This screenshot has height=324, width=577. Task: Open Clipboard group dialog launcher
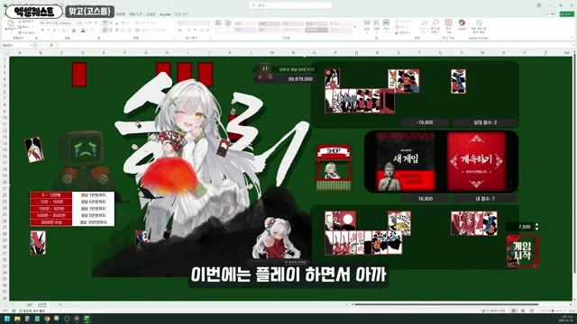coord(36,38)
